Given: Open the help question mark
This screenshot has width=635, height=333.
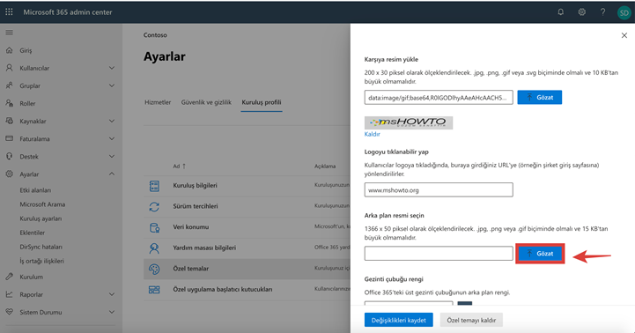Looking at the screenshot, I should click(602, 12).
